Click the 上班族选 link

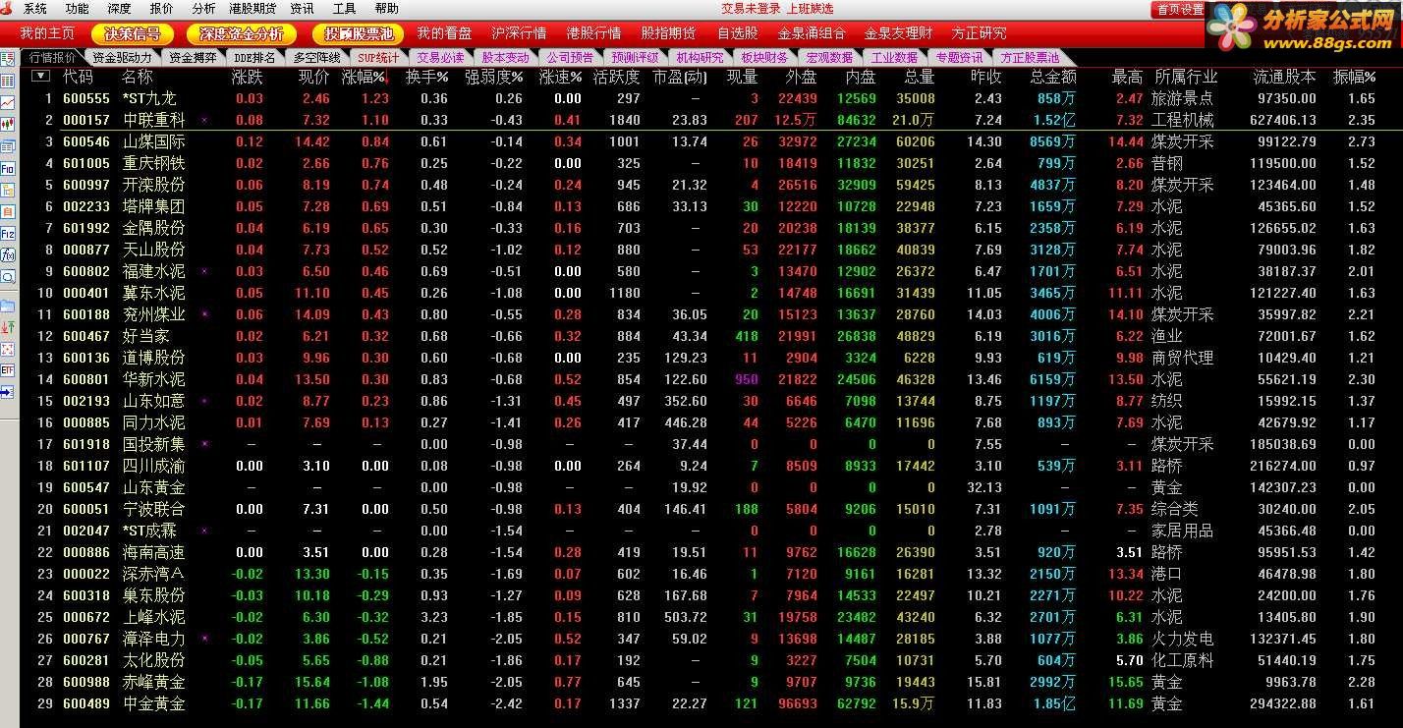[x=811, y=9]
